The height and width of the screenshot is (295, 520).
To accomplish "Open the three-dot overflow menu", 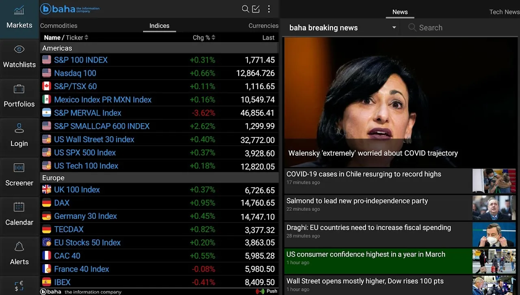I will tap(269, 9).
